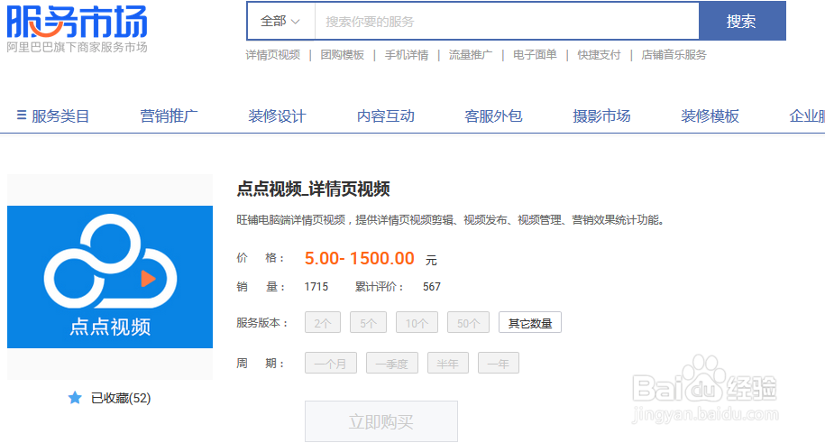Screen dimensions: 825x443
Task: Go to the 客服外包 tab
Action: point(493,115)
